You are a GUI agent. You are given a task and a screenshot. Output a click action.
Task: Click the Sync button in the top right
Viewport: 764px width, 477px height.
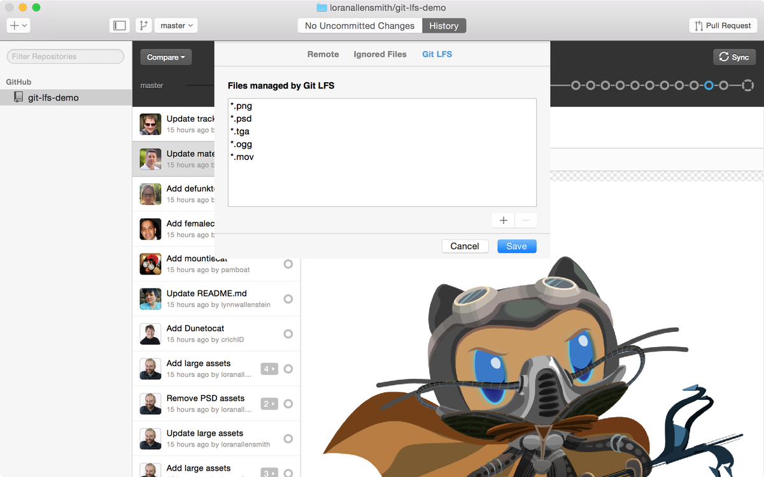click(734, 57)
